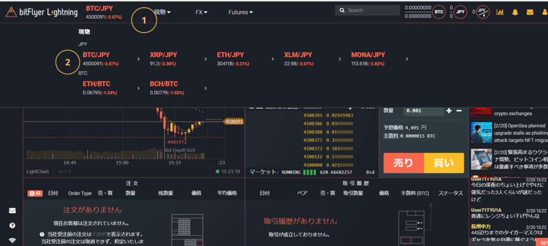Click the red 売り sell button
Image resolution: width=548 pixels, height=246 pixels.
pyautogui.click(x=404, y=163)
